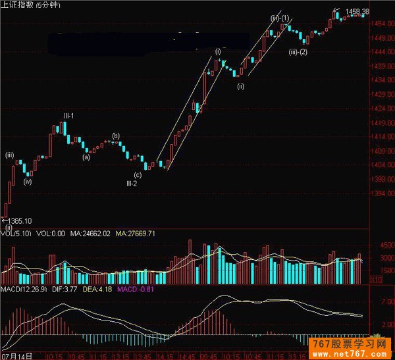Click the 1424.00 price axis value
The image size is (395, 360).
(383, 109)
